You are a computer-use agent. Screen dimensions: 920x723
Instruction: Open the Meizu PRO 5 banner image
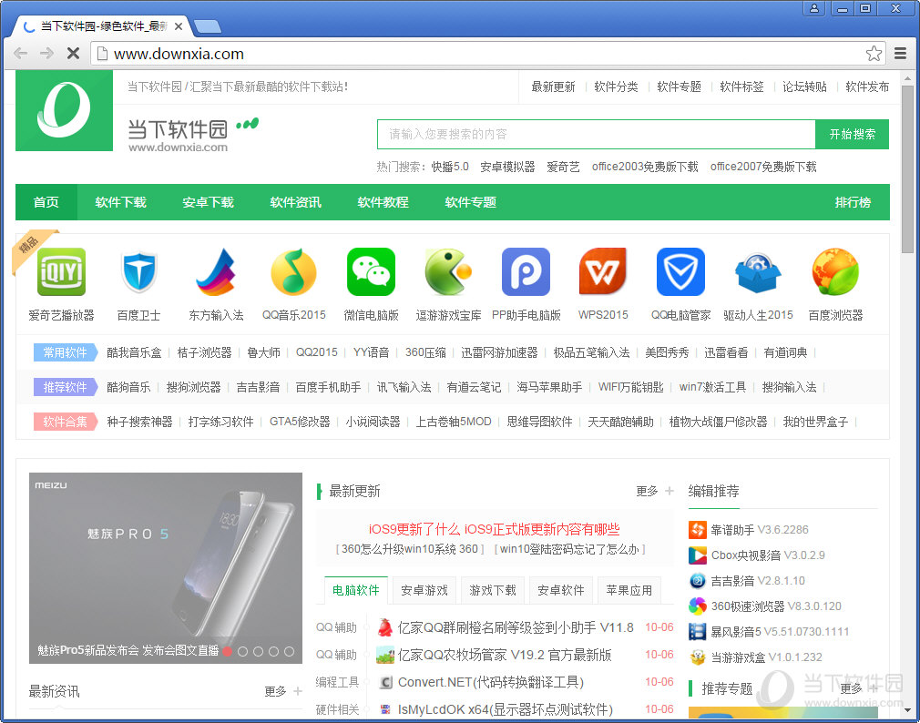pos(166,568)
